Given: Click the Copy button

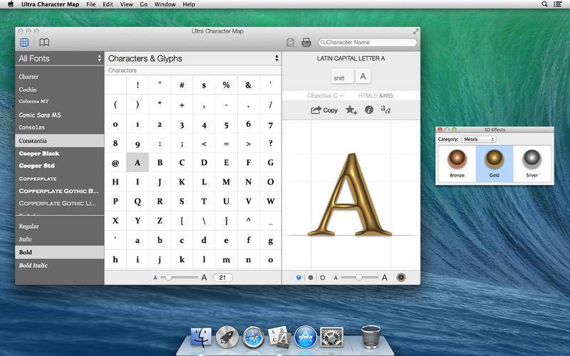Looking at the screenshot, I should [x=324, y=110].
